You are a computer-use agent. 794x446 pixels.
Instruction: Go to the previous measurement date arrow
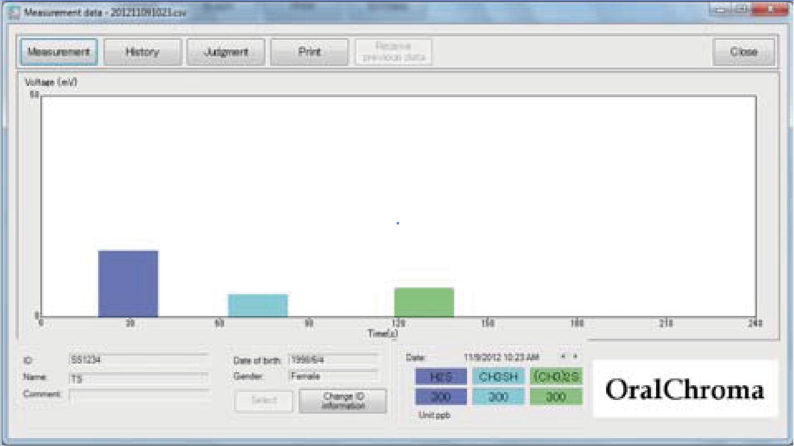click(563, 357)
